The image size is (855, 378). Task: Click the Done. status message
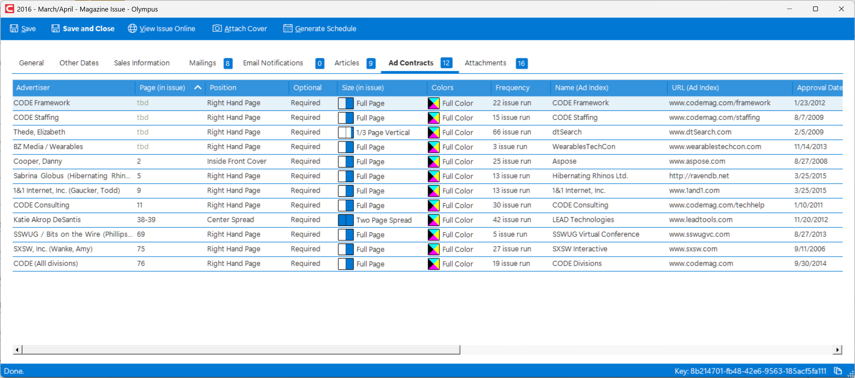point(14,371)
